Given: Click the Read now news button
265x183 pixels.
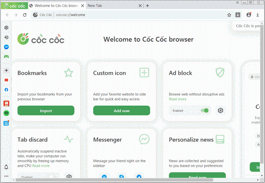Looking at the screenshot, I should click(197, 175).
